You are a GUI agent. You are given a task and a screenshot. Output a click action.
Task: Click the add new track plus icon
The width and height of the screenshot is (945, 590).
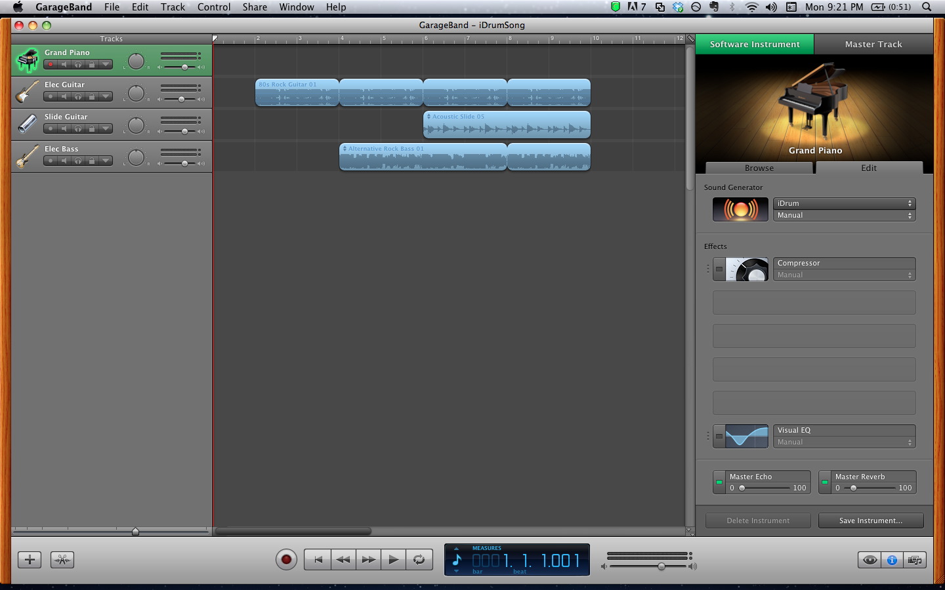click(30, 560)
